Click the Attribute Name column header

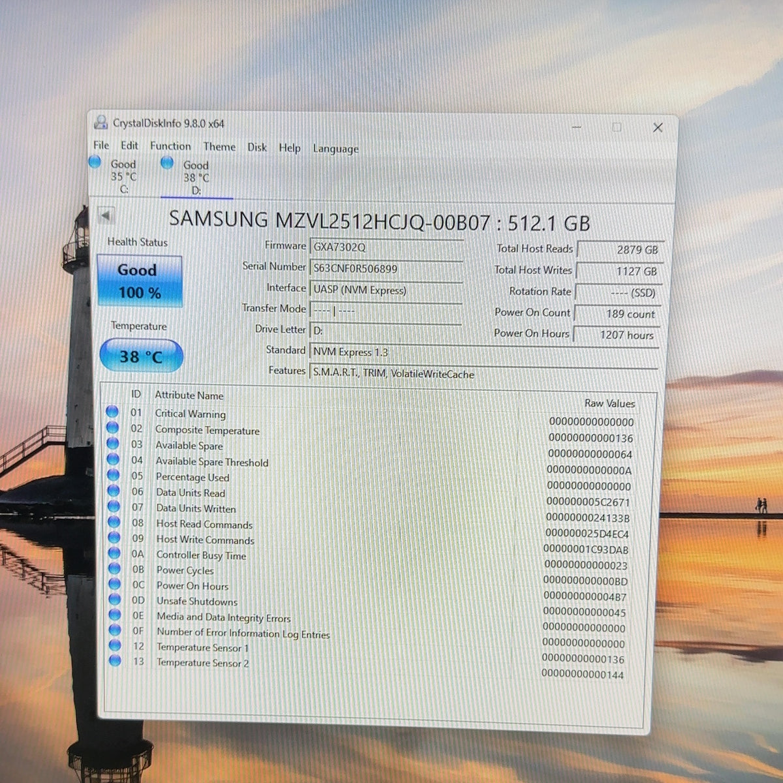click(189, 395)
